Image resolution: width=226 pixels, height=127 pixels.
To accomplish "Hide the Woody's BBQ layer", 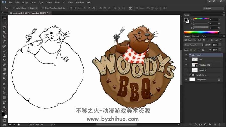I will coord(186,65).
